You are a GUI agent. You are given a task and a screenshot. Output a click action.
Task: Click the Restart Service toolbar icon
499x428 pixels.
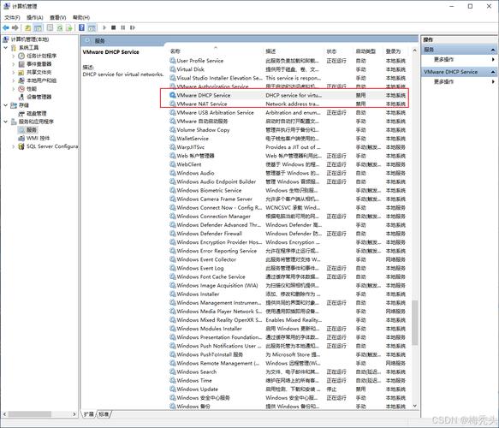click(x=133, y=27)
